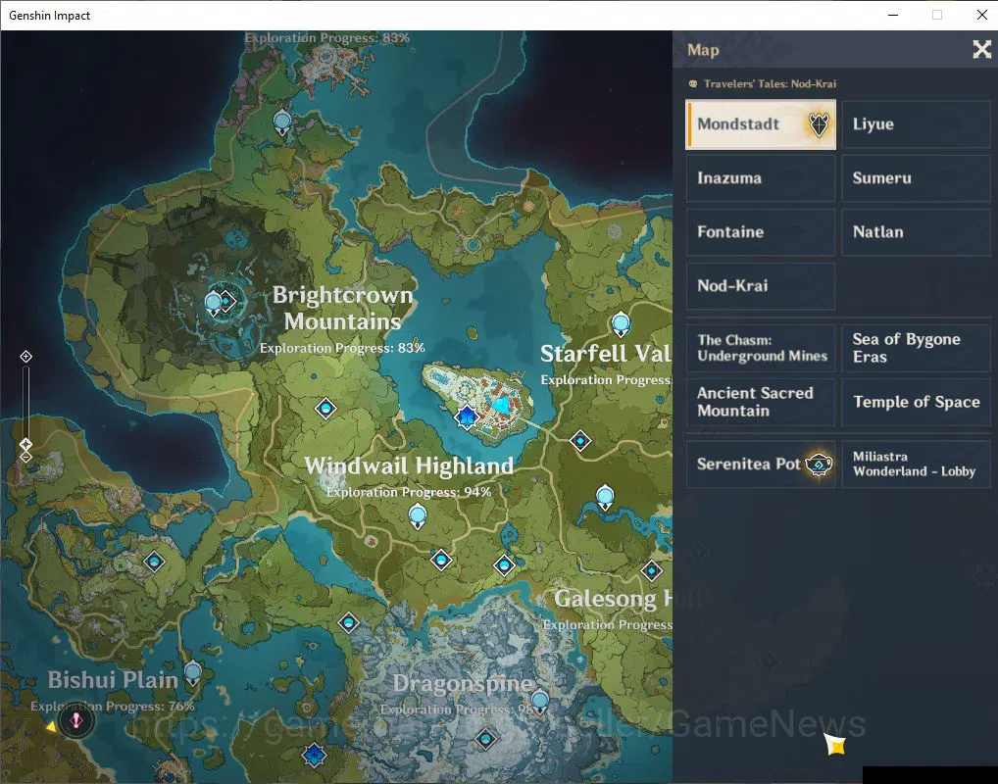
Task: Click the teapot icon on Serenitea Pot
Action: (x=820, y=465)
